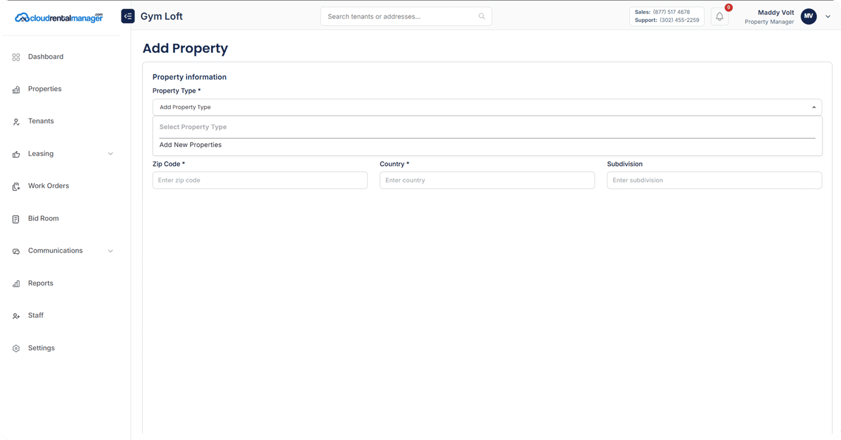Viewport: 841px width, 440px height.
Task: Click the Maddy Volt user name
Action: click(x=776, y=13)
